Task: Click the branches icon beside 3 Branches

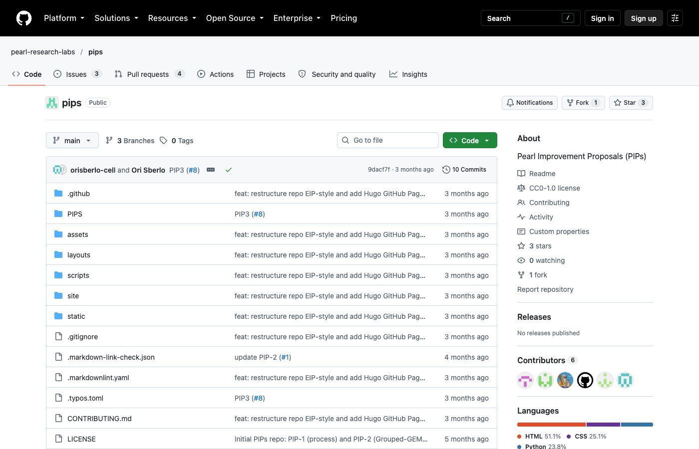Action: coord(109,141)
